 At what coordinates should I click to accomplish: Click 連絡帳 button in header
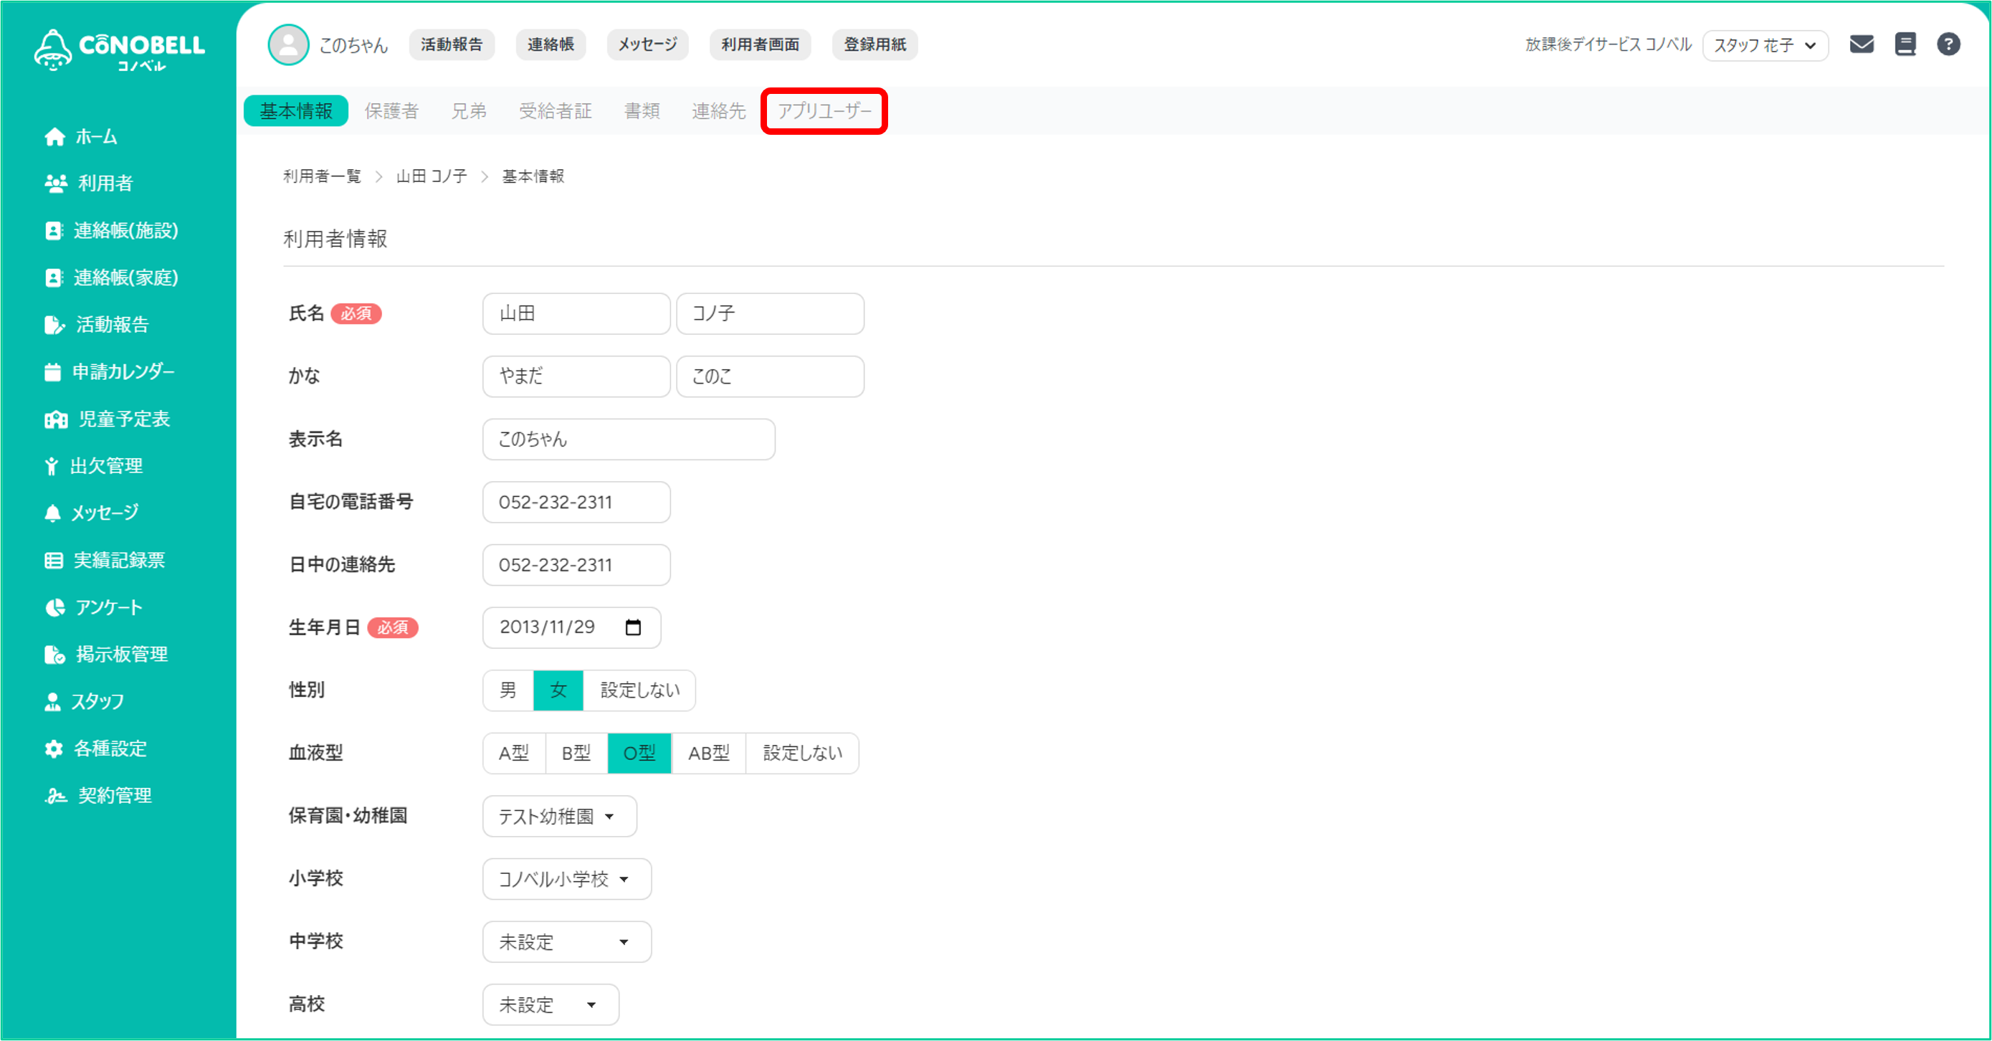[551, 45]
